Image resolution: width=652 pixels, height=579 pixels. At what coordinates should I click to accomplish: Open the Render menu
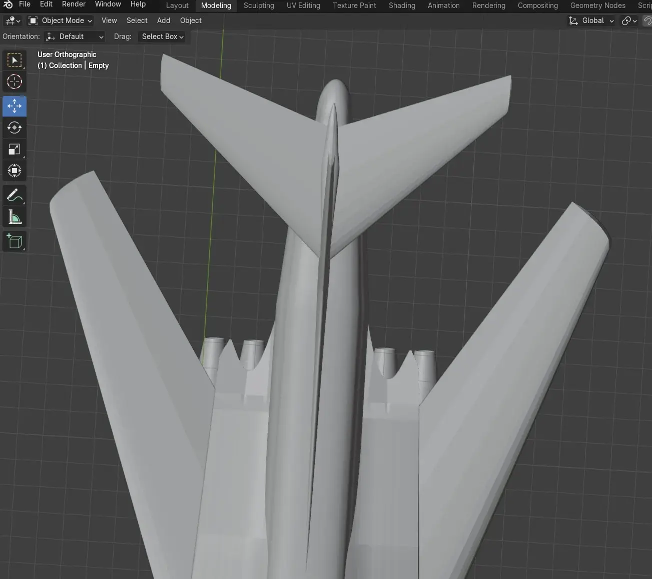coord(74,4)
